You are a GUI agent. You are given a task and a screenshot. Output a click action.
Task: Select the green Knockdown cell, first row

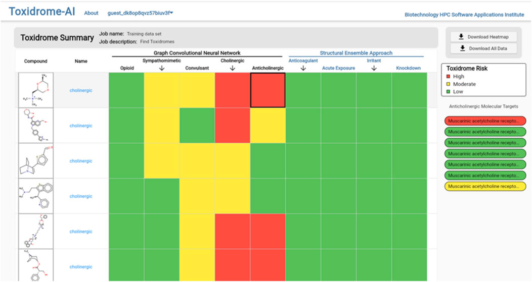pyautogui.click(x=409, y=90)
